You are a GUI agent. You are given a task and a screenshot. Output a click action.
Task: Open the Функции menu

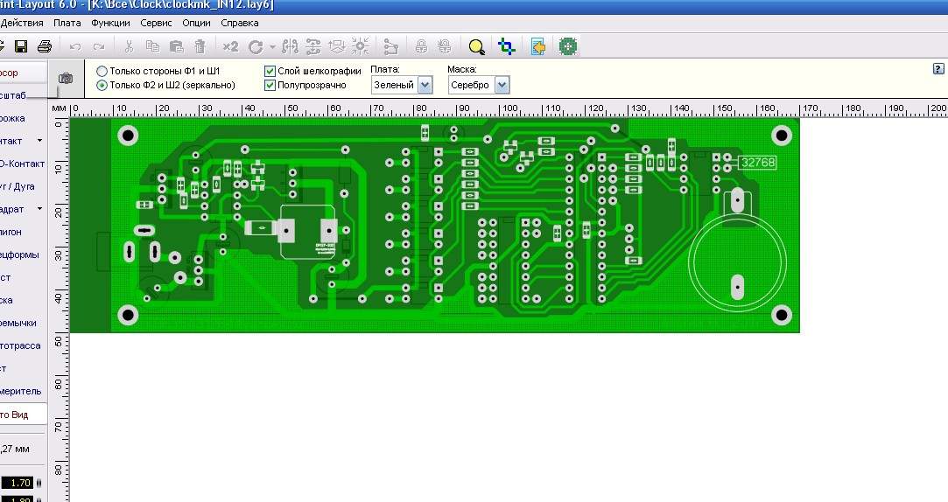[x=110, y=23]
